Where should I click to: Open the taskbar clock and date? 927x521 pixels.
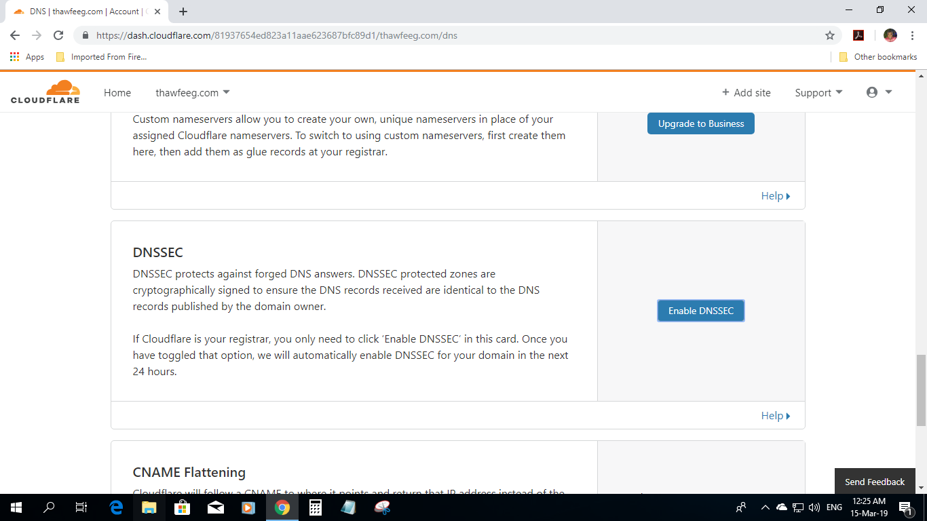pyautogui.click(x=869, y=507)
